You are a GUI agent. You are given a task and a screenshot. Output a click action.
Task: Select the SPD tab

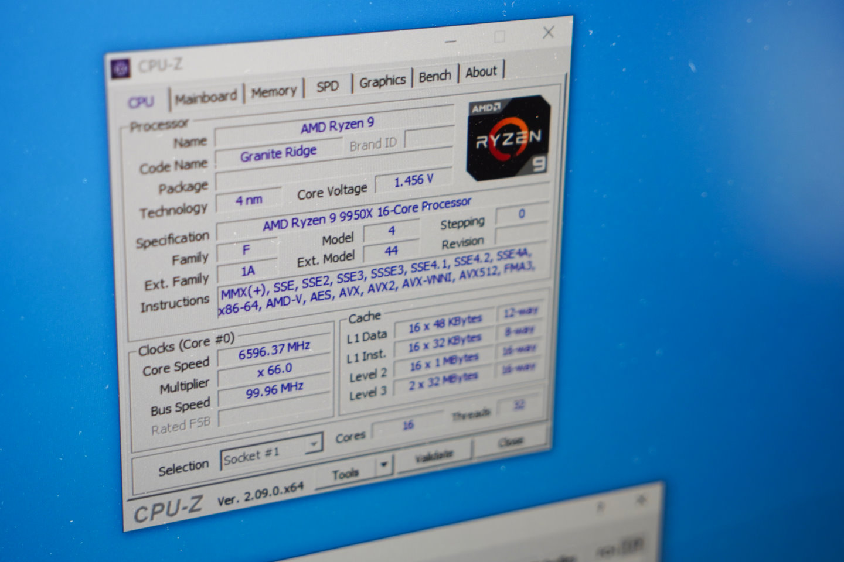click(x=328, y=86)
